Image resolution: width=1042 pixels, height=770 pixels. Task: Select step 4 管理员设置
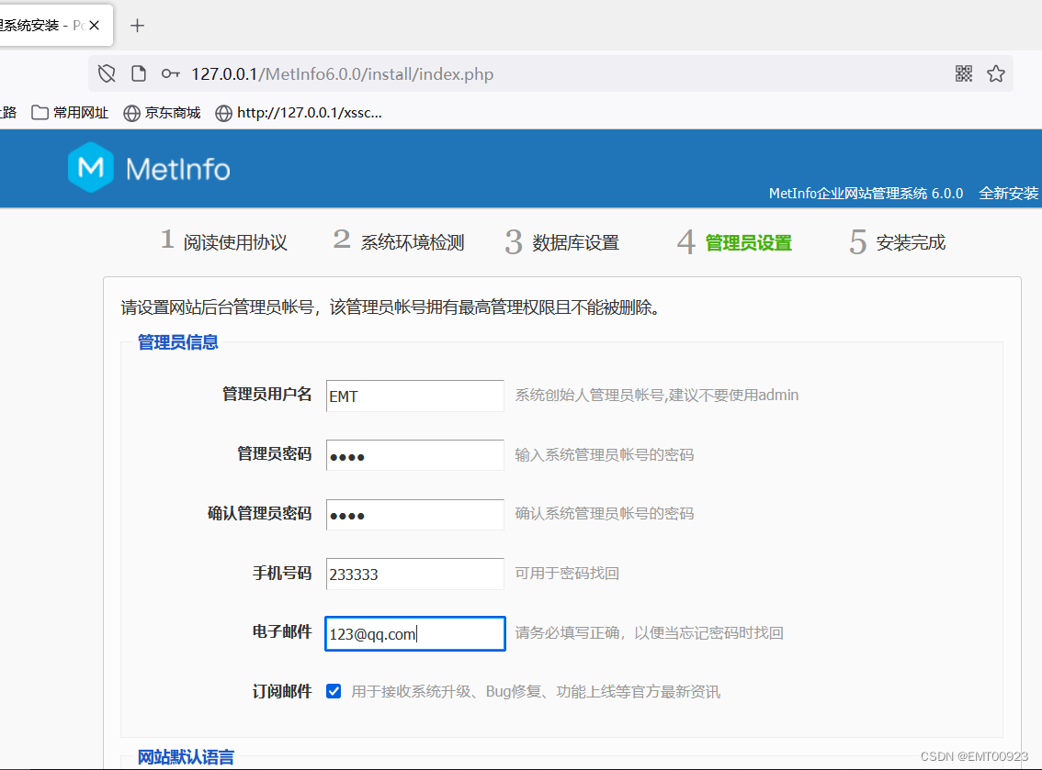[734, 241]
